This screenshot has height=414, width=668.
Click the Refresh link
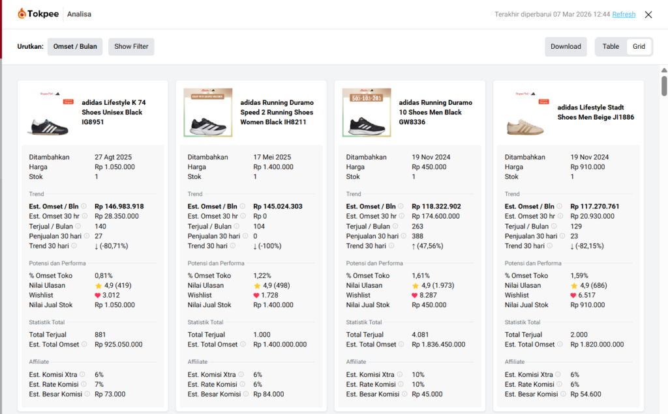click(x=624, y=14)
